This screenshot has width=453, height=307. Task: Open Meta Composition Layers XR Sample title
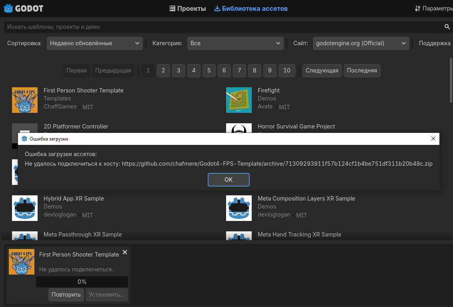click(x=306, y=199)
